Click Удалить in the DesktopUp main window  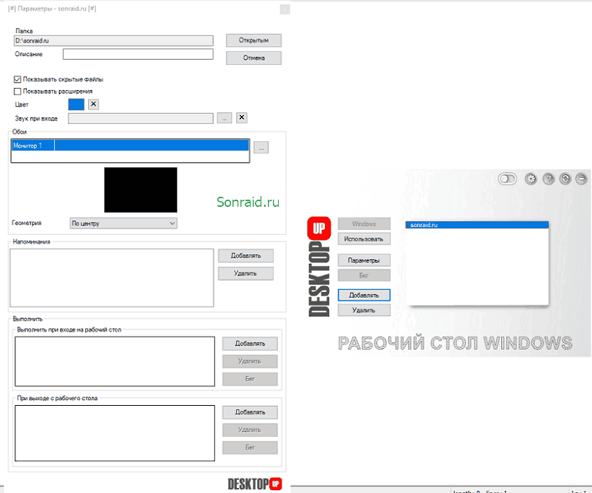[364, 310]
